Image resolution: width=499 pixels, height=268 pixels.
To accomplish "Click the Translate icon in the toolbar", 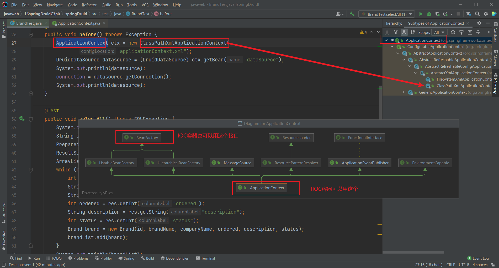I will point(469,14).
